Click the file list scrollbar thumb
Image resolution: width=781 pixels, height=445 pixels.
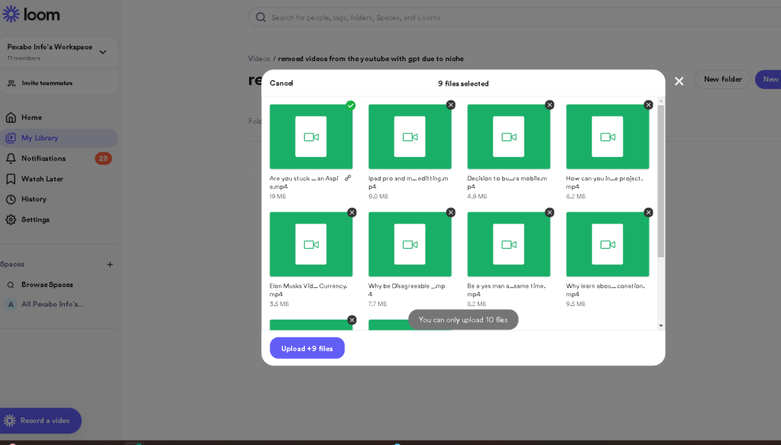(661, 181)
